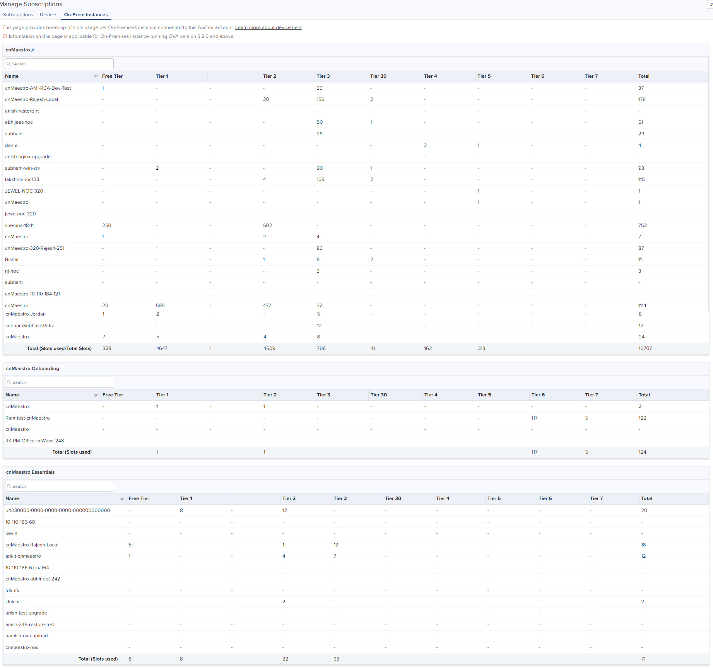Click the 10707 grand total in cnMaestro X table
This screenshot has height=669, width=713.
coord(645,348)
